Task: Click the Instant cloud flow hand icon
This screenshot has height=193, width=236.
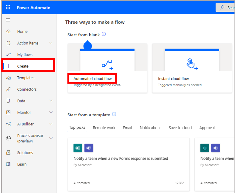Action: click(x=192, y=65)
